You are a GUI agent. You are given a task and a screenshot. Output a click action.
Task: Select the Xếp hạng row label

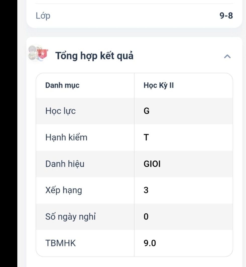point(64,190)
